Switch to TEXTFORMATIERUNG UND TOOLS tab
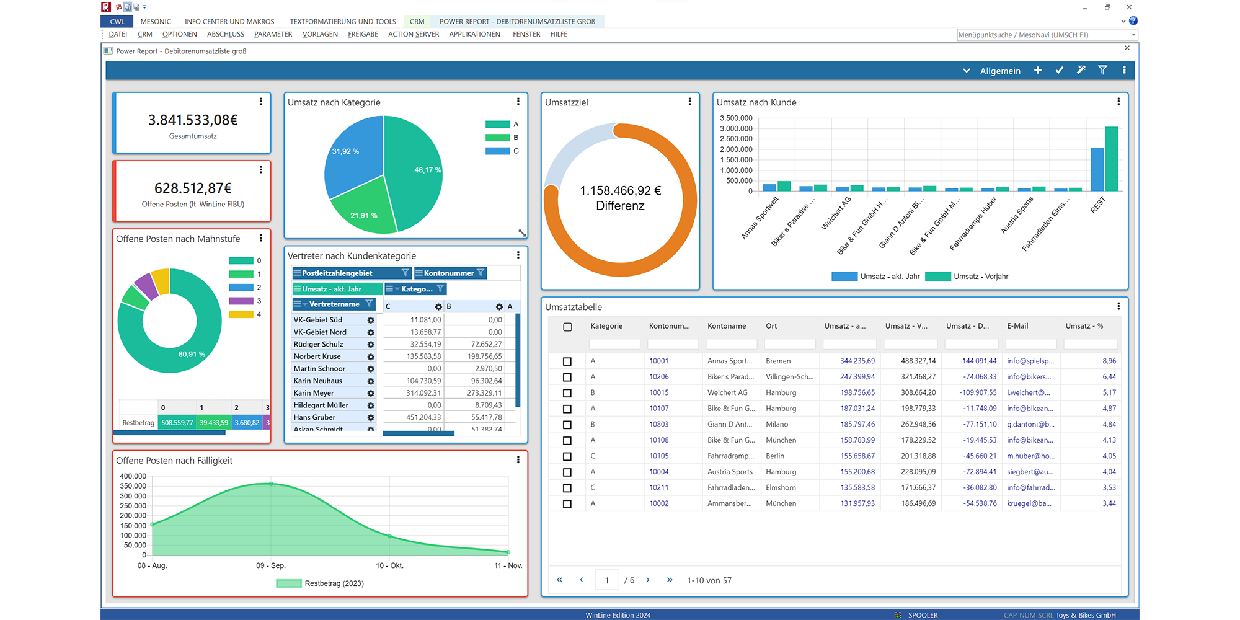 pos(343,22)
